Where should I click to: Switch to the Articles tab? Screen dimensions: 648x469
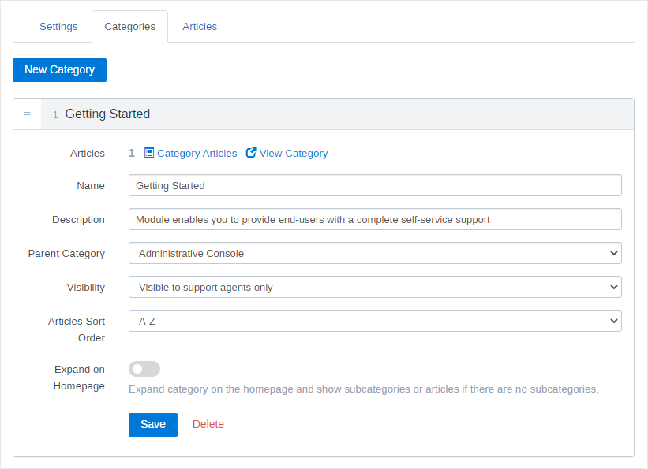(200, 26)
